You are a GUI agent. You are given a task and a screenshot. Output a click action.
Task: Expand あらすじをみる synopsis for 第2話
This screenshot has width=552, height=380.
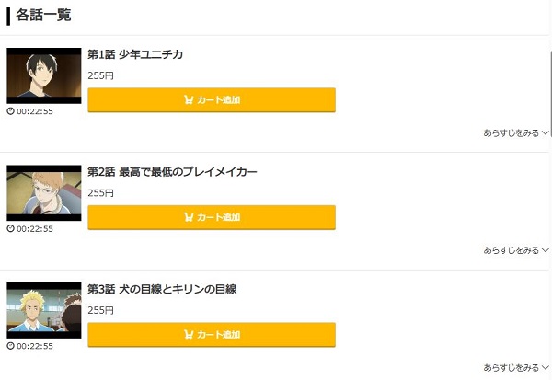point(515,250)
